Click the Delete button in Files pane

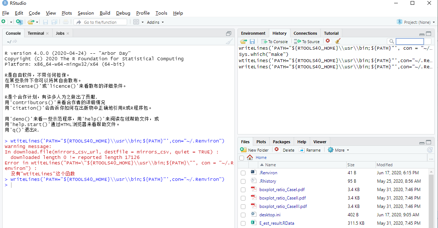(x=284, y=150)
